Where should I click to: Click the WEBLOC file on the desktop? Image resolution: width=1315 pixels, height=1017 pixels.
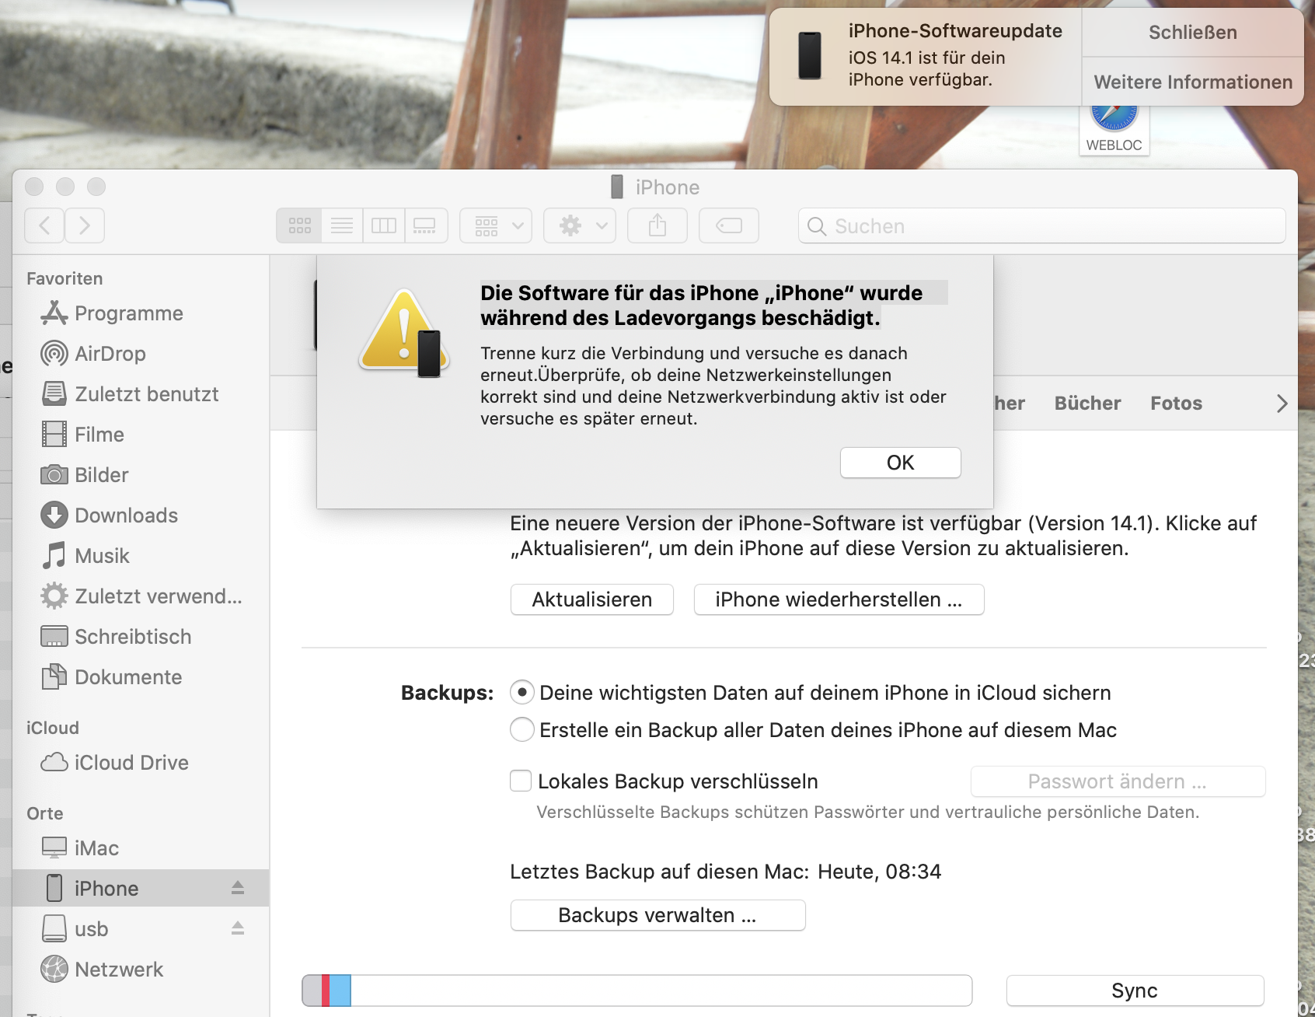pos(1114,130)
